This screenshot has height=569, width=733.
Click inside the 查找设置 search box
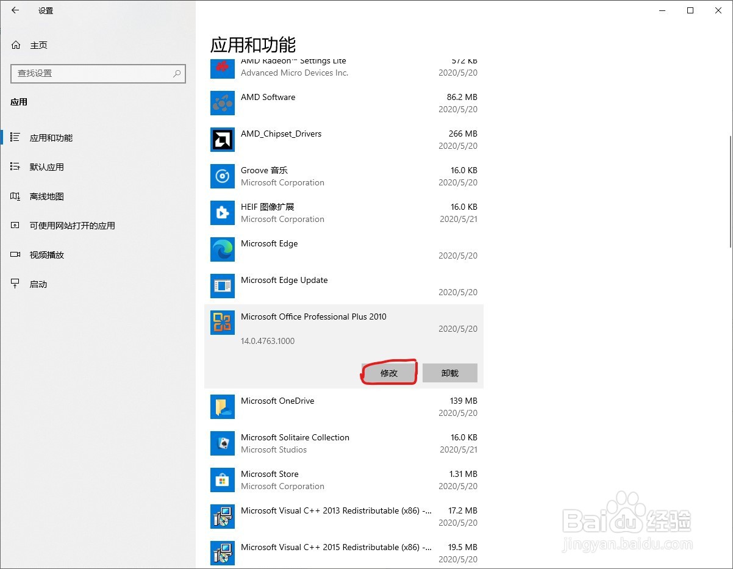click(98, 73)
